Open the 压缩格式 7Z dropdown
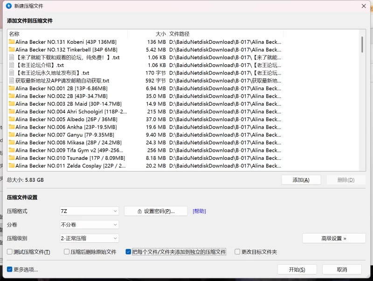Image resolution: width=373 pixels, height=281 pixels. (x=89, y=211)
